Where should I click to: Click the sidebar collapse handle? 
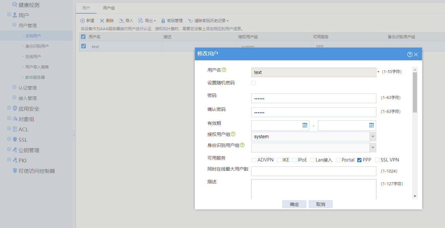coord(74,135)
